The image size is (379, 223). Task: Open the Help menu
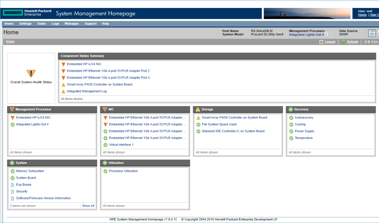tap(105, 24)
